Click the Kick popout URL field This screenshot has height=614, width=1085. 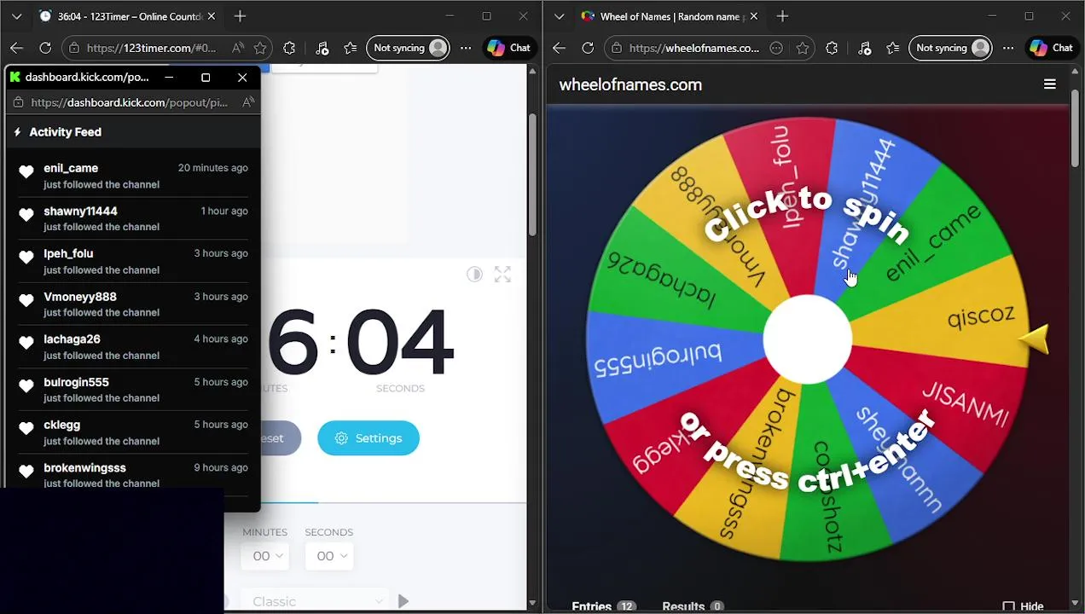tap(129, 102)
